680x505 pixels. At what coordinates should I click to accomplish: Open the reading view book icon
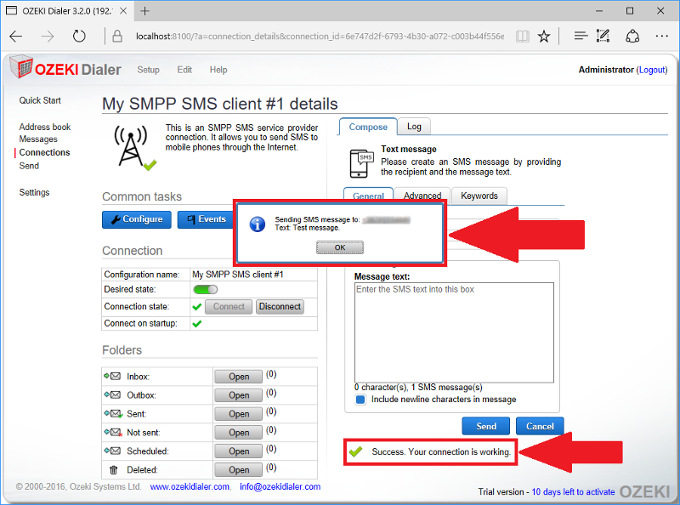[x=522, y=37]
